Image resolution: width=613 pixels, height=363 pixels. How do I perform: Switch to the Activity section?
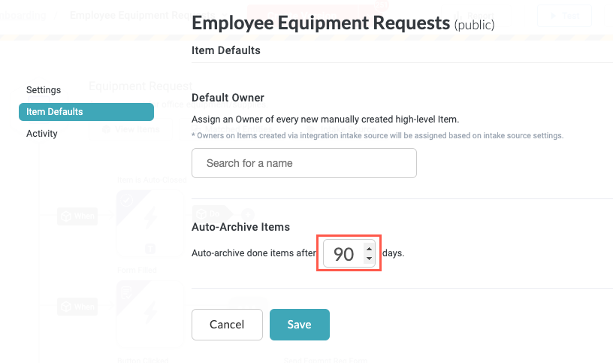click(x=42, y=134)
